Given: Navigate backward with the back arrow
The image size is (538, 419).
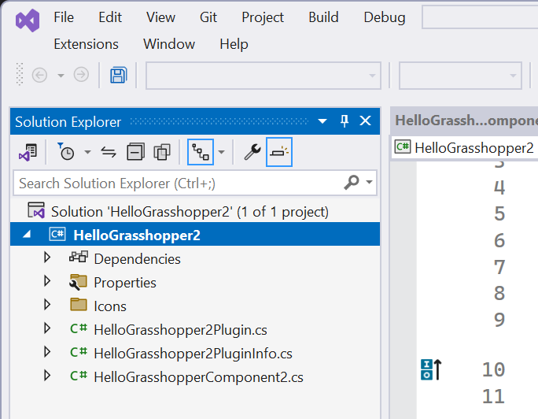Looking at the screenshot, I should [x=39, y=75].
